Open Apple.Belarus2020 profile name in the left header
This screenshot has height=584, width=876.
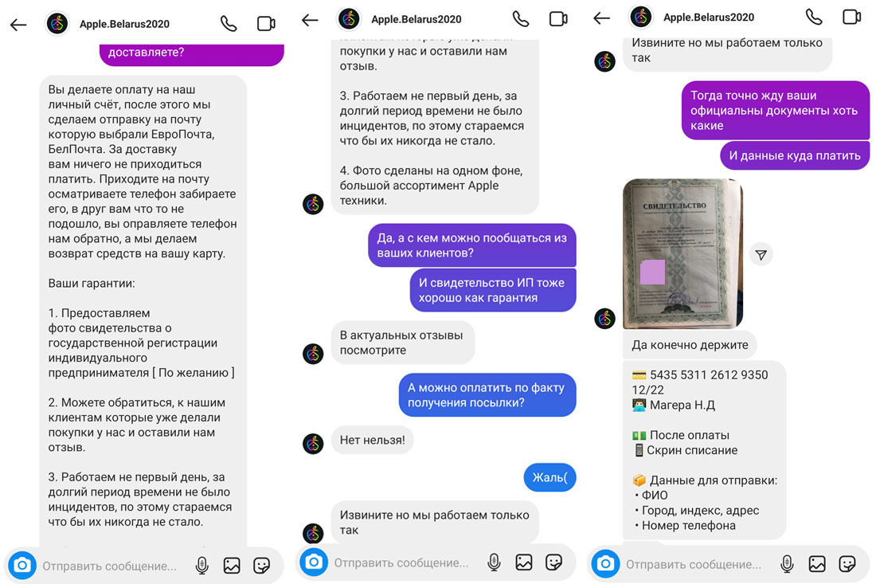click(x=124, y=24)
